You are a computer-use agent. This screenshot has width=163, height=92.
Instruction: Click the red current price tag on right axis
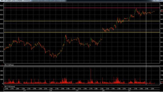[x=162, y=11]
